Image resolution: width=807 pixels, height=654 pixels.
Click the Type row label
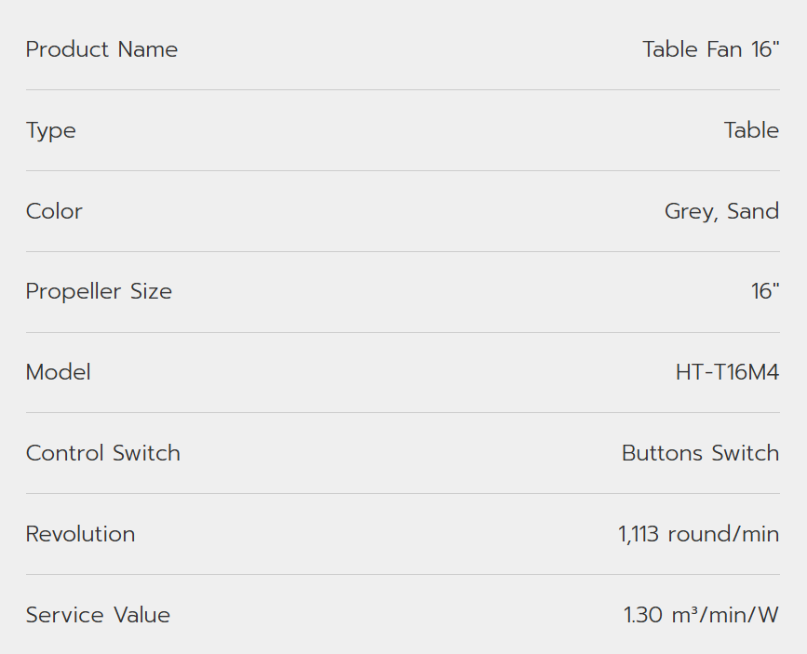coord(51,130)
